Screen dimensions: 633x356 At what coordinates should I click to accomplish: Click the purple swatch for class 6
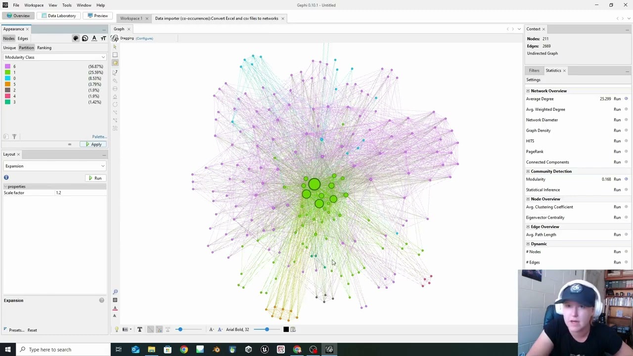point(7,66)
